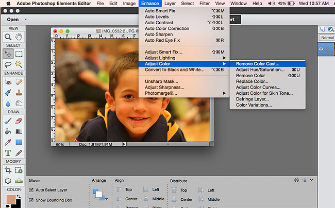Select the Magic Wand tool
Viewport: 335px width, 208px height.
(19, 64)
